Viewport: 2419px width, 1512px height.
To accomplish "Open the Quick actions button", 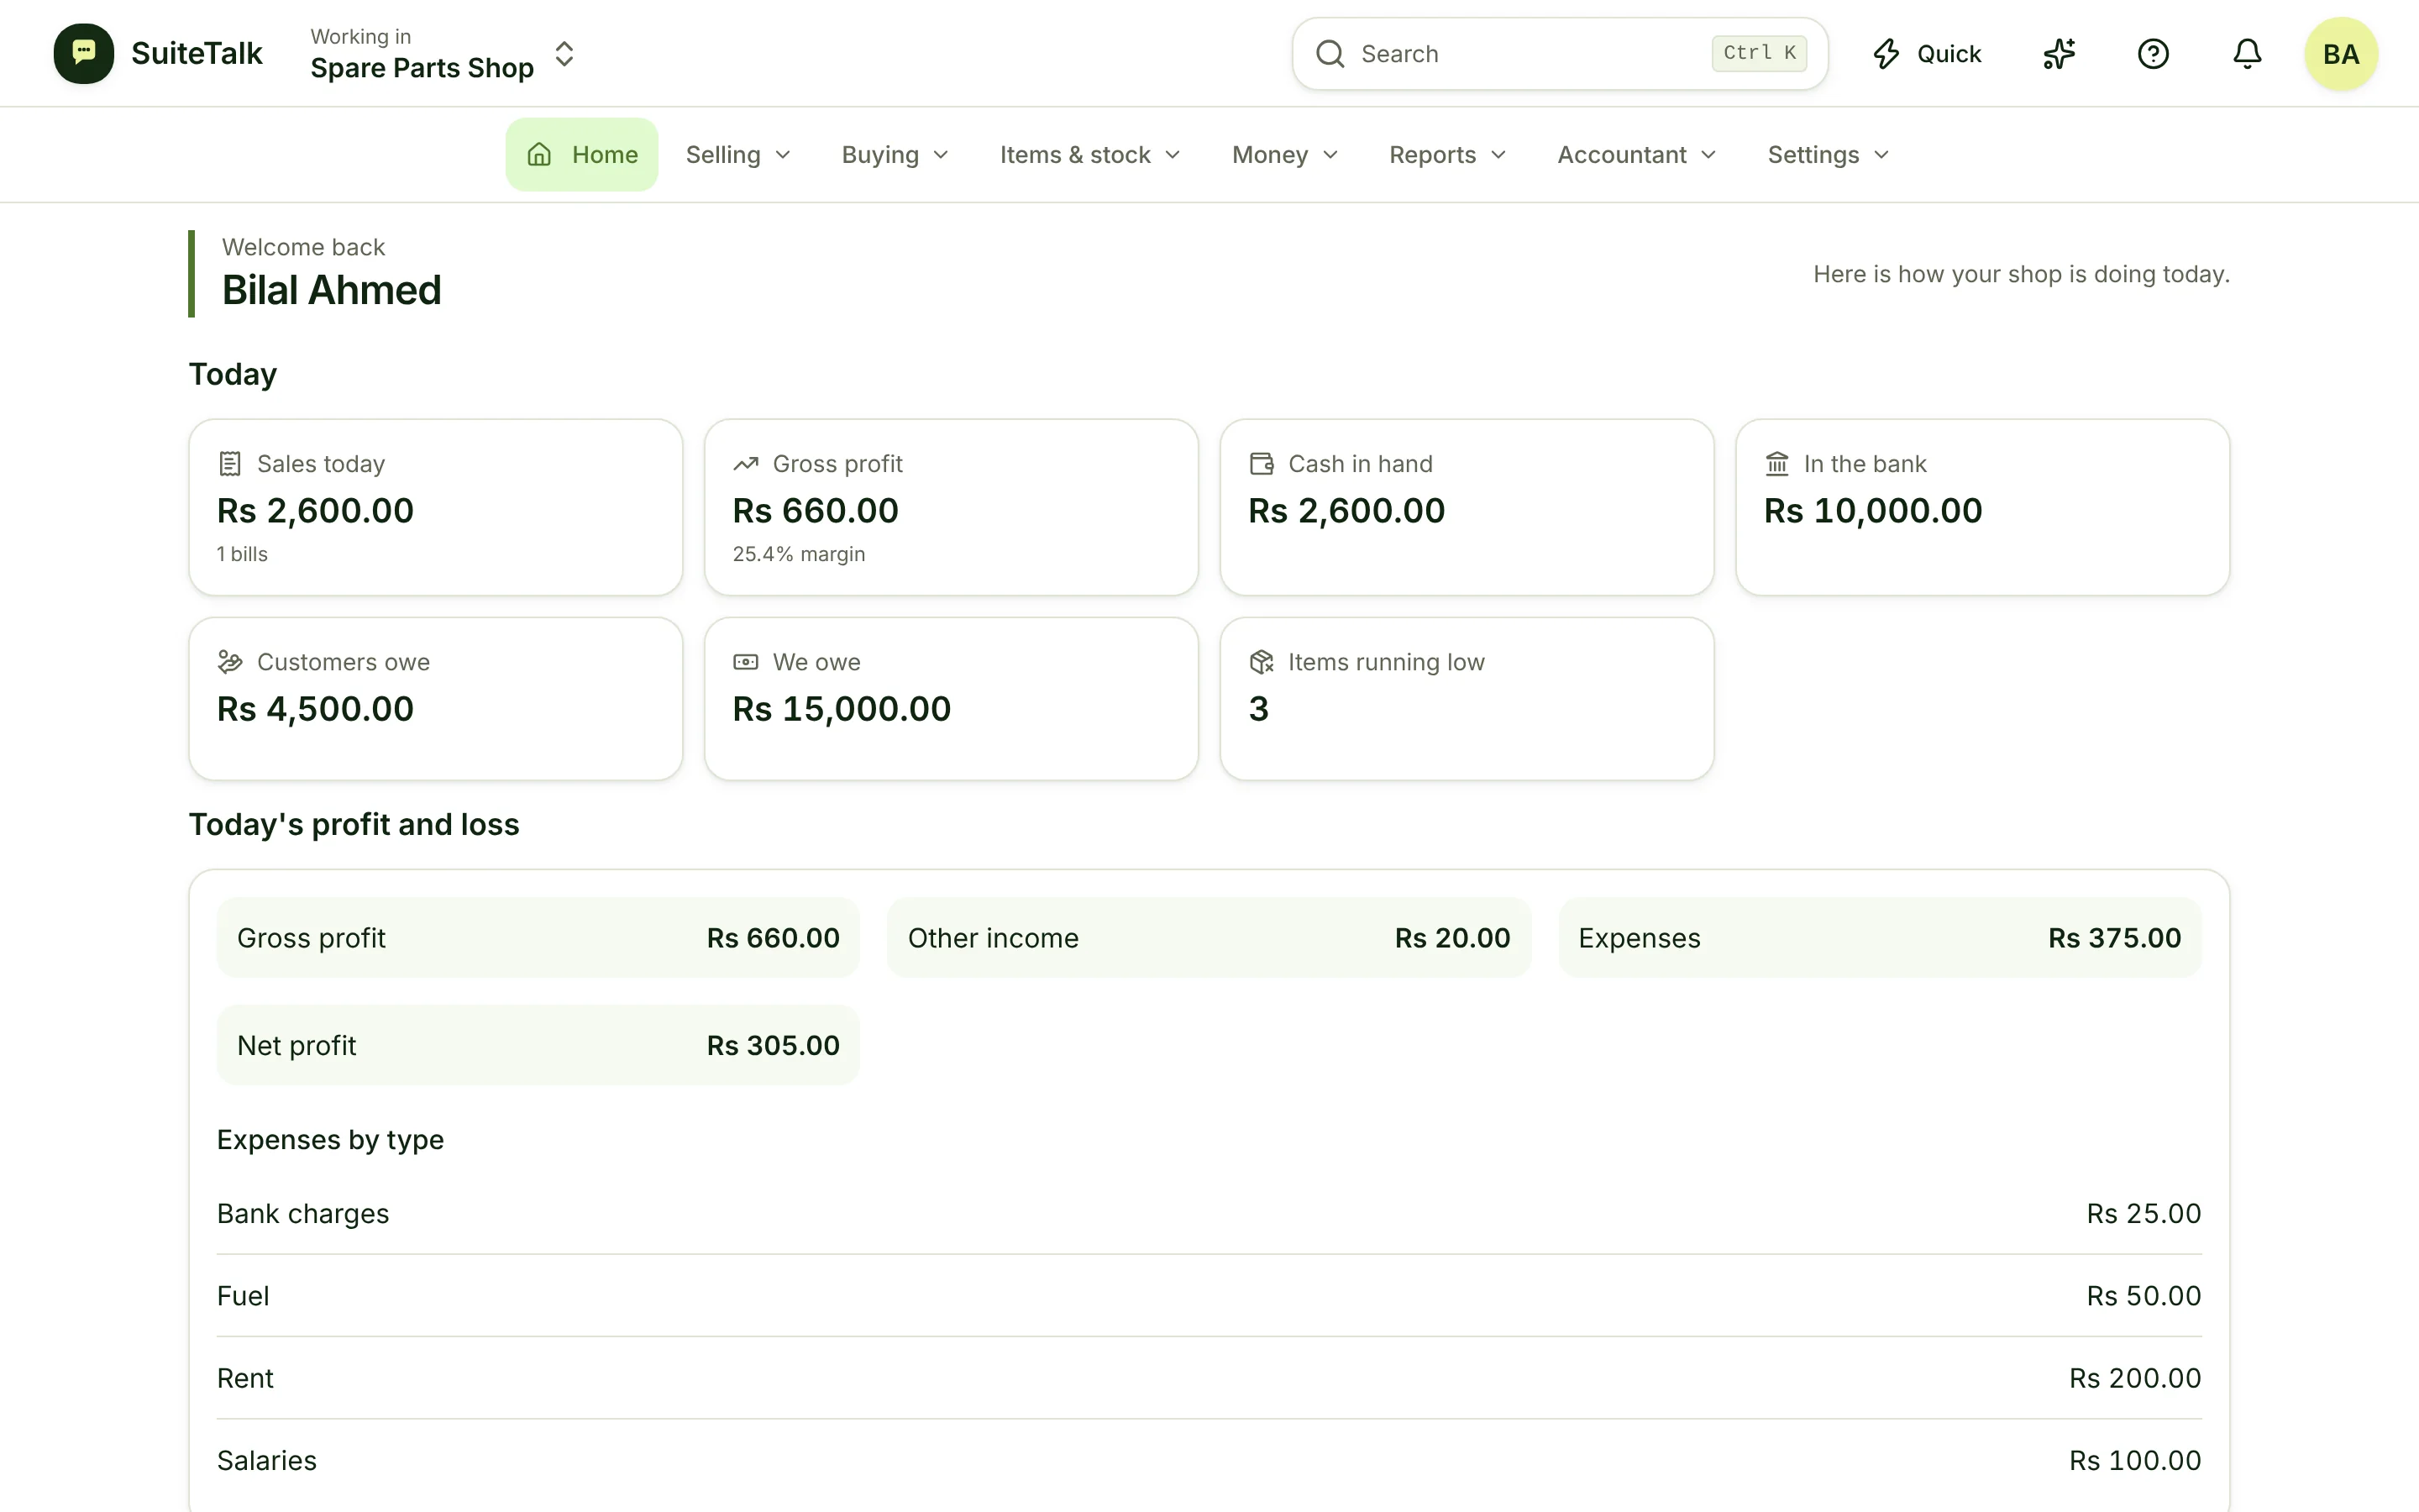I will pos(1926,54).
